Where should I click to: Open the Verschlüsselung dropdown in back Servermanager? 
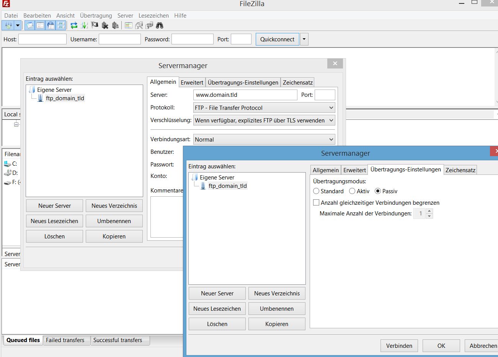pos(264,120)
